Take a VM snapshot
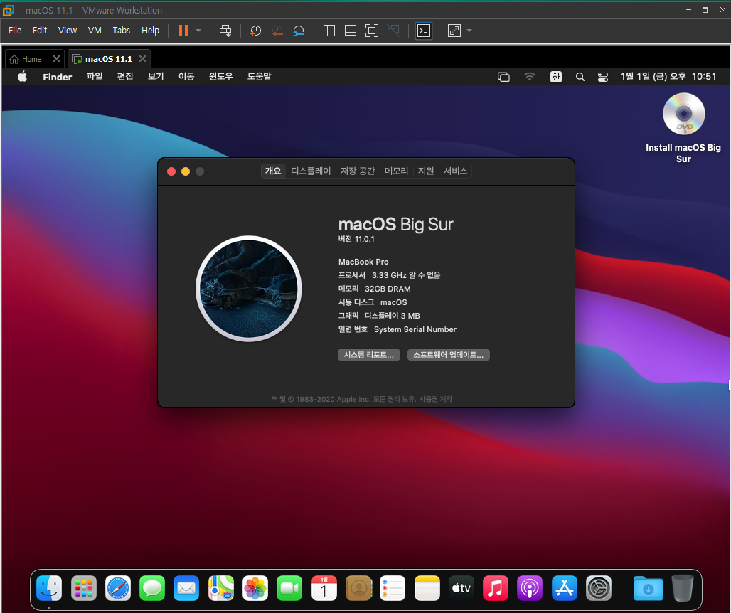731x613 pixels. (255, 31)
